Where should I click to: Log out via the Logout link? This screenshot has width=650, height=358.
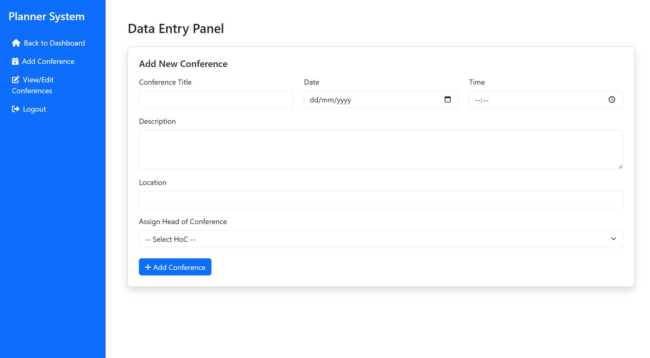click(x=29, y=109)
